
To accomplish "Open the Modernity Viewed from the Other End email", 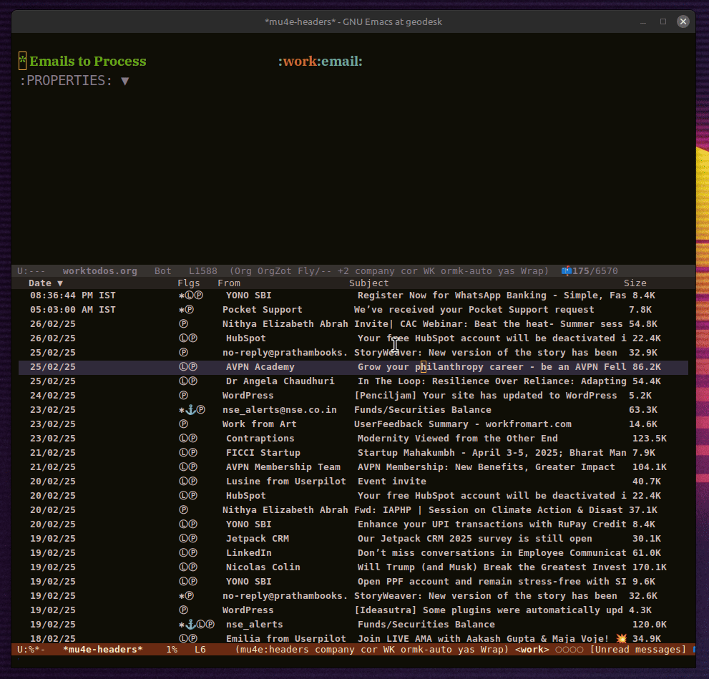I will tap(353, 438).
